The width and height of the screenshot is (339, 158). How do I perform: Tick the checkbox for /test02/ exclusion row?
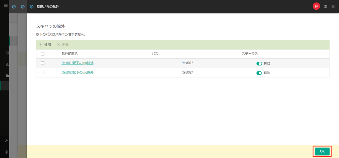[43, 72]
